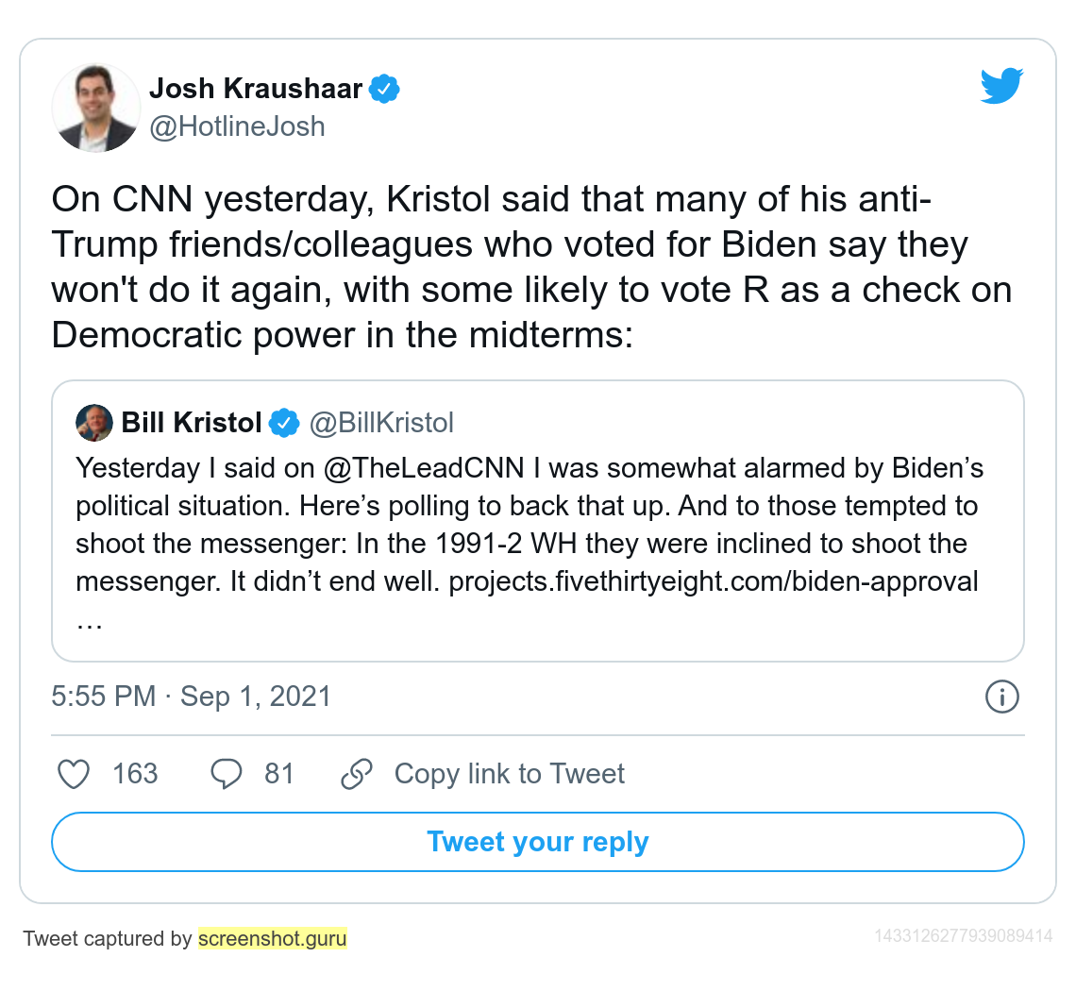Open Josh Kraushaar's profile photo
Image resolution: width=1076 pixels, height=991 pixels.
[96, 108]
